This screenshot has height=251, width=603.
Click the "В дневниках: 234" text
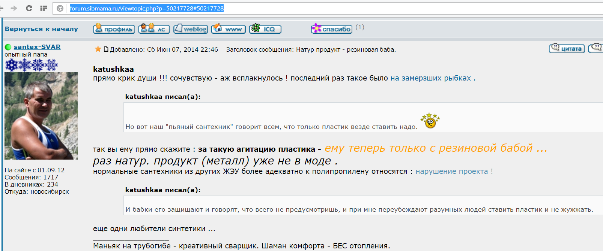[31, 184]
